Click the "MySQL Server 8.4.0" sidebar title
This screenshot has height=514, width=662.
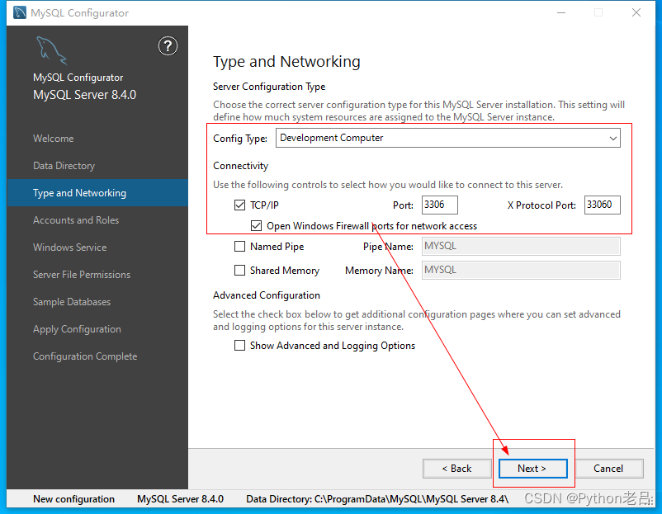(x=84, y=95)
